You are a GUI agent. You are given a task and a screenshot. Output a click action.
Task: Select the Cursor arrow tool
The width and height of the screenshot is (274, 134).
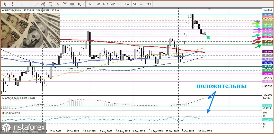click(x=5, y=4)
